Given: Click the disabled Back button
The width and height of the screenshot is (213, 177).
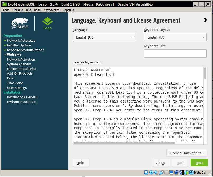Looking at the screenshot, I should point(181,163).
